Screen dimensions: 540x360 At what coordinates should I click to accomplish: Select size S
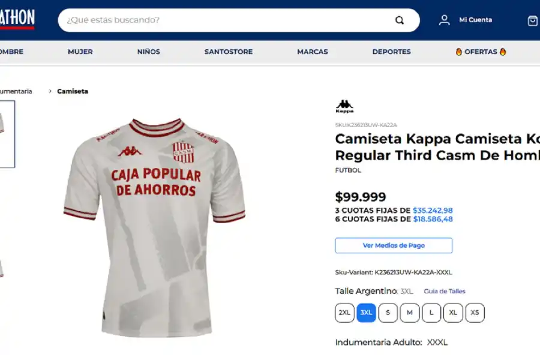pyautogui.click(x=388, y=313)
